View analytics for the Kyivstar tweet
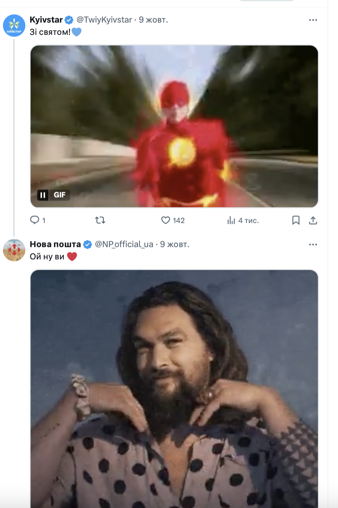338x508 pixels. [231, 221]
